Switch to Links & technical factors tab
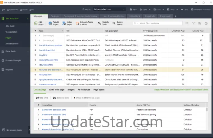This screenshot has width=213, height=138. point(113,16)
